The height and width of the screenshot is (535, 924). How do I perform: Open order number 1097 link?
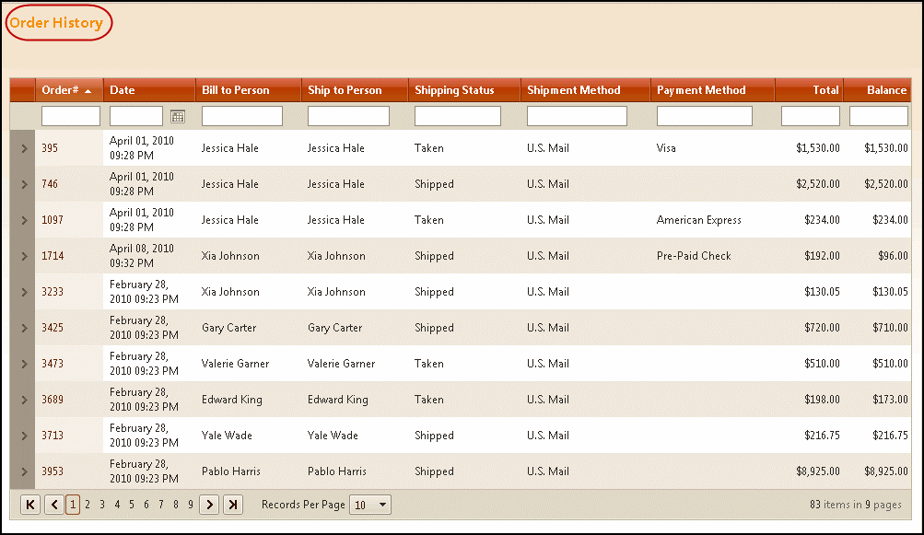[52, 220]
